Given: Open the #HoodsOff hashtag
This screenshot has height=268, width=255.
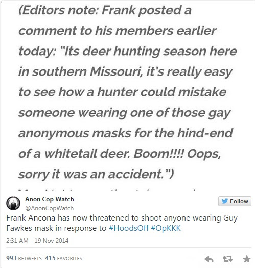Looking at the screenshot, I should pyautogui.click(x=129, y=228).
